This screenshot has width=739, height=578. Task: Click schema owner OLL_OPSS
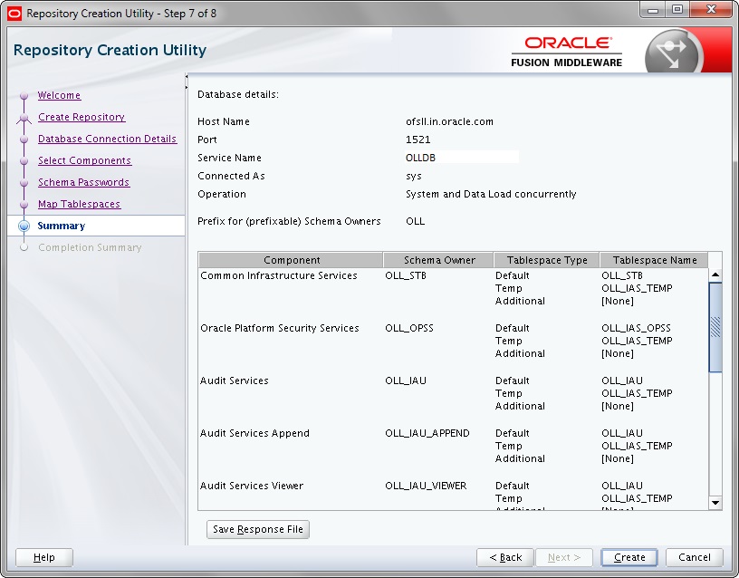pyautogui.click(x=409, y=328)
